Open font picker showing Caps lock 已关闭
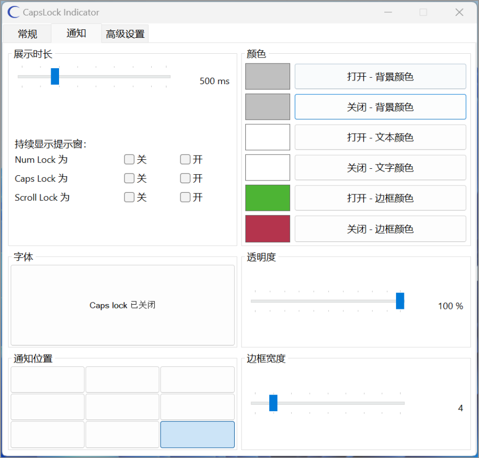The image size is (479, 458). click(x=122, y=305)
